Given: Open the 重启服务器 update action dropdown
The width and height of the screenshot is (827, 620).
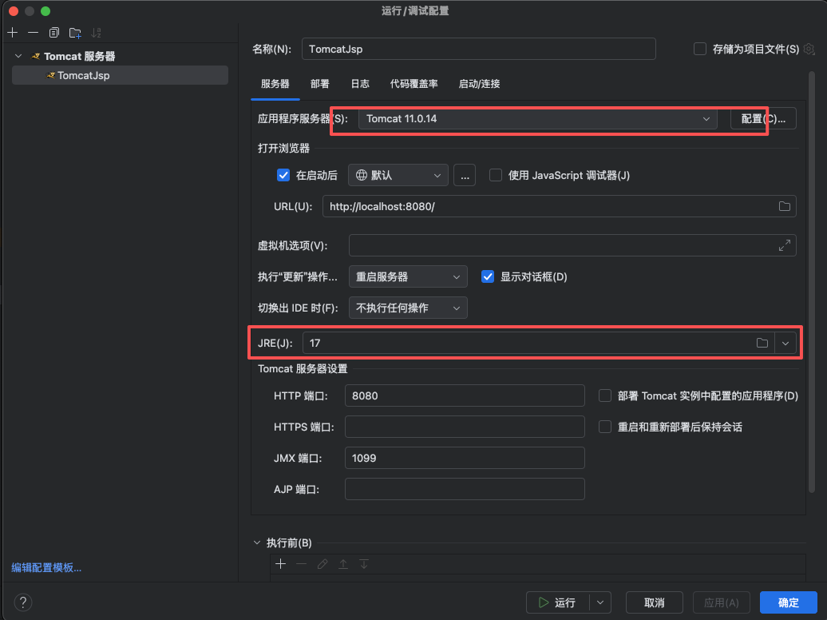Looking at the screenshot, I should point(408,276).
